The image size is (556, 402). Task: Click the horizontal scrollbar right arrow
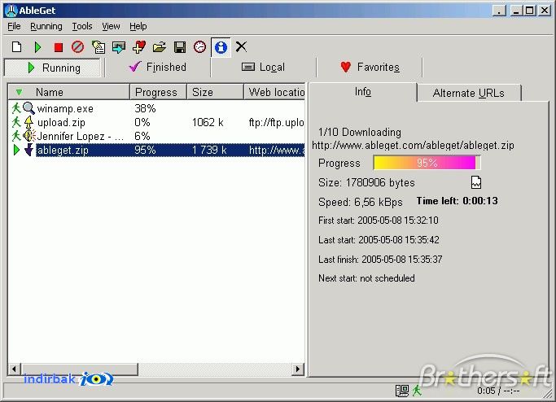tap(298, 369)
